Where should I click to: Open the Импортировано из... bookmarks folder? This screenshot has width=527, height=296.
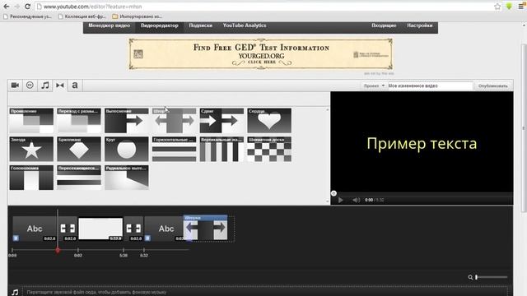pos(138,16)
